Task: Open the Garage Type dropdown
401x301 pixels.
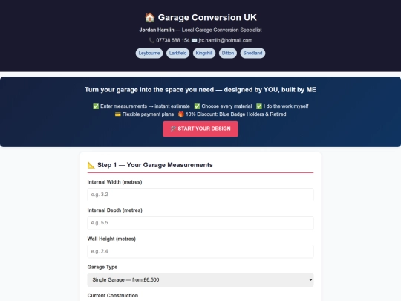Action: point(200,279)
